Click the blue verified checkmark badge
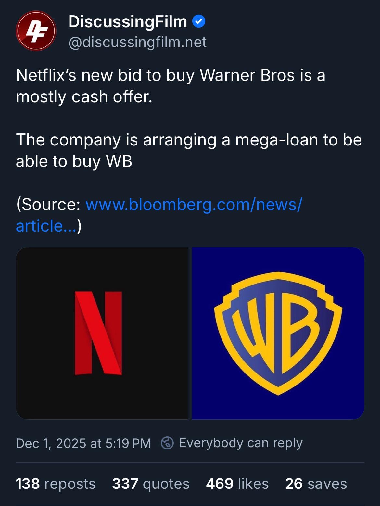This screenshot has height=506, width=380. [199, 22]
